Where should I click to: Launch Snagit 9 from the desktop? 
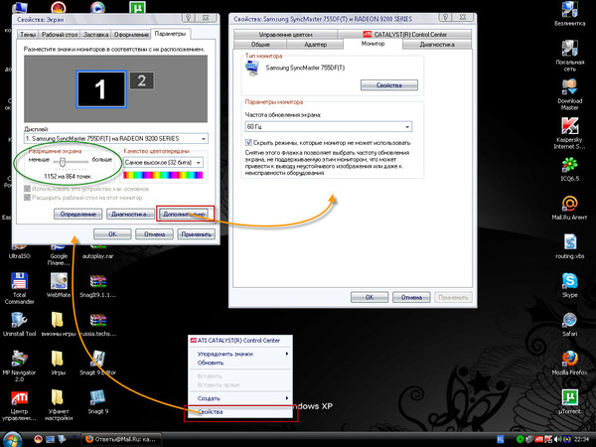coord(97,398)
